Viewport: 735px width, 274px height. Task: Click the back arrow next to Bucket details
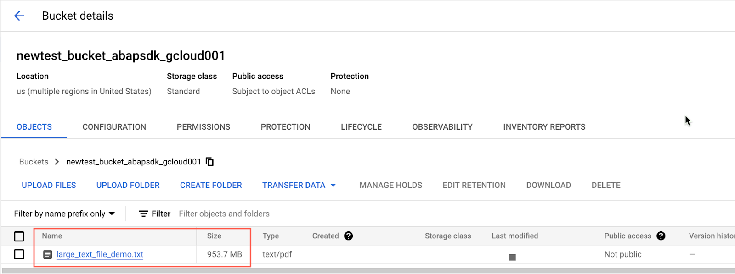point(19,16)
